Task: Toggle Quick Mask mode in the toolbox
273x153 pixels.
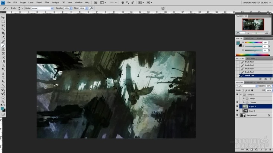Action: click(3, 114)
